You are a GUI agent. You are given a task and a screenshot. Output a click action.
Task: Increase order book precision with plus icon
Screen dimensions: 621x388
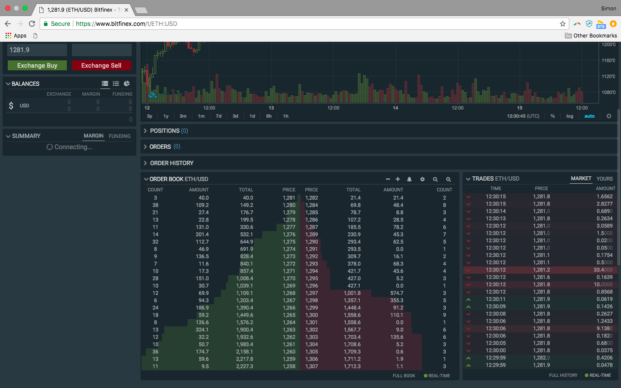tap(398, 179)
